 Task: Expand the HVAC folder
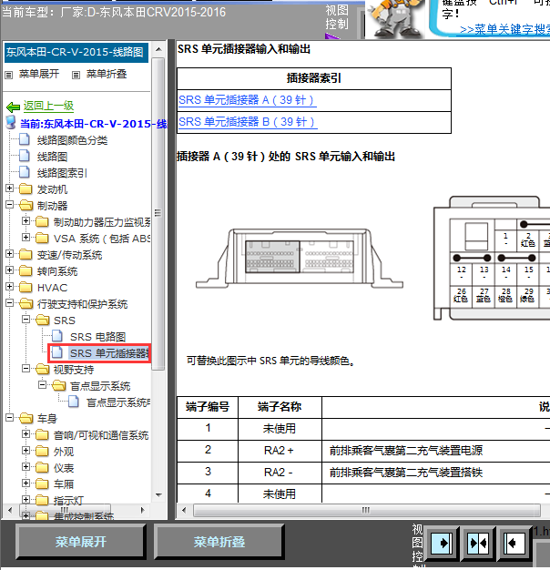pyautogui.click(x=10, y=287)
